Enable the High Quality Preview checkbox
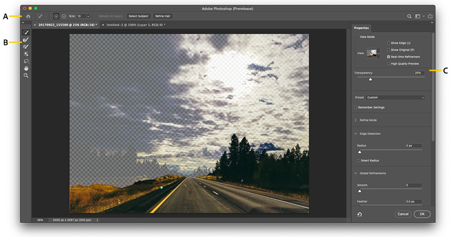 [388, 64]
